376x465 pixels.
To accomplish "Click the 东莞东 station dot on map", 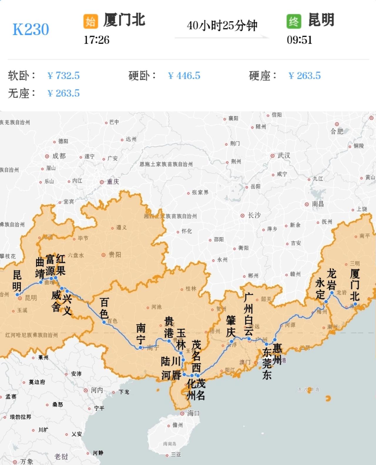I will (x=266, y=344).
